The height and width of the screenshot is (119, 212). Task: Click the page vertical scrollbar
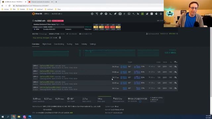[x=211, y=62]
